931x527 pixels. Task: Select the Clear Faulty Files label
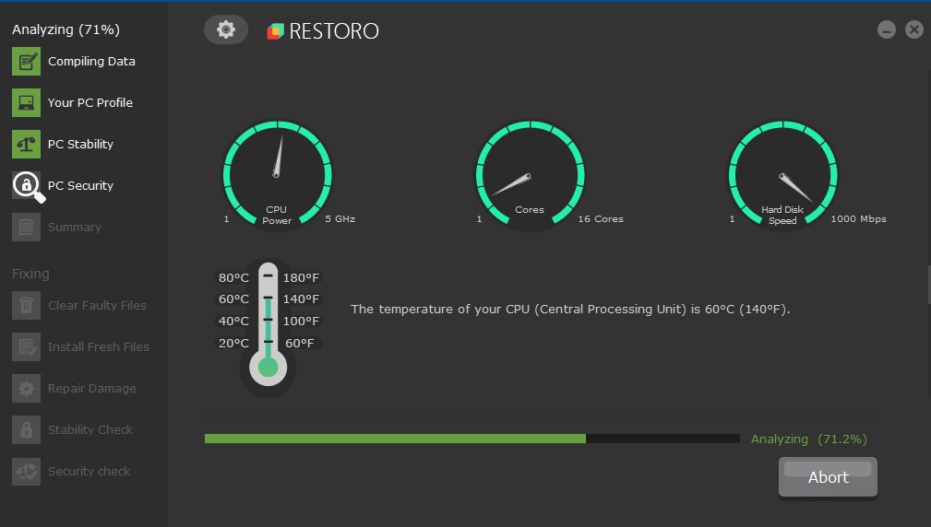97,305
